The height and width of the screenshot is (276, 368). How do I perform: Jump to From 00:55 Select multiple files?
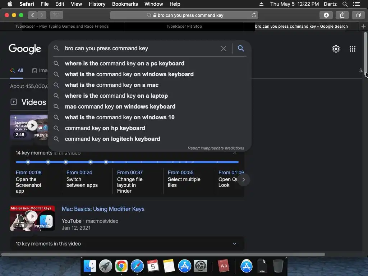click(184, 179)
